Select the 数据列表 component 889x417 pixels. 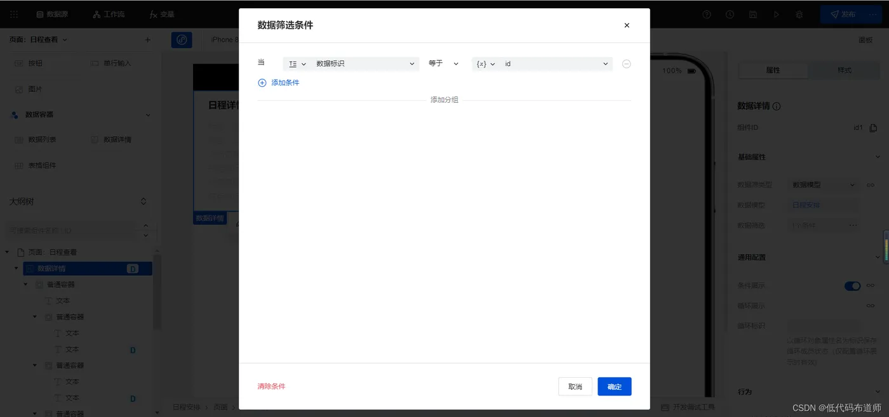coord(36,139)
